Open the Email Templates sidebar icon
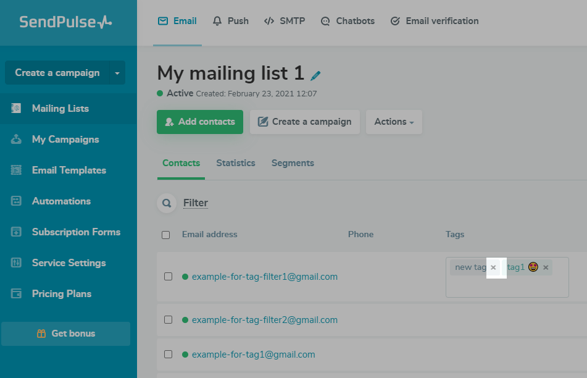 [x=17, y=170]
